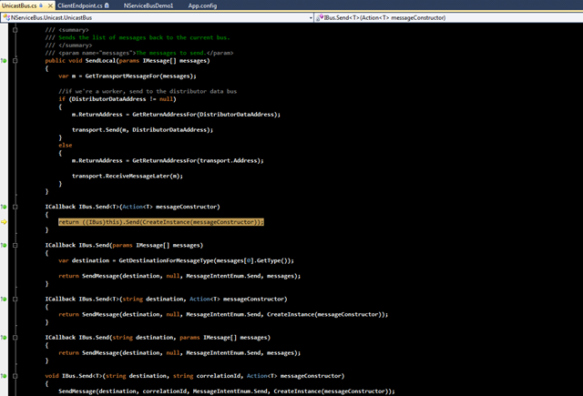Click the margin glyph beside IBus.Send<T>(Action<T> messageConstructor)
The image size is (583, 396).
(4, 207)
